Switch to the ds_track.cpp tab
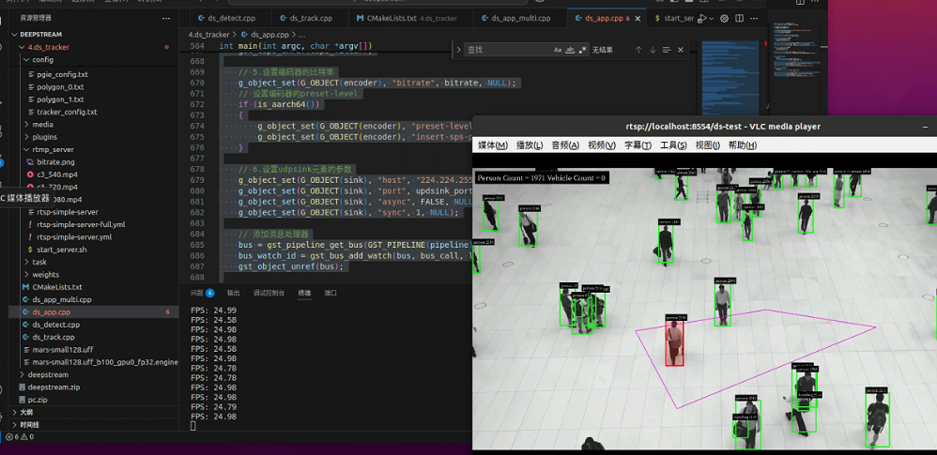937x455 pixels. click(x=310, y=19)
